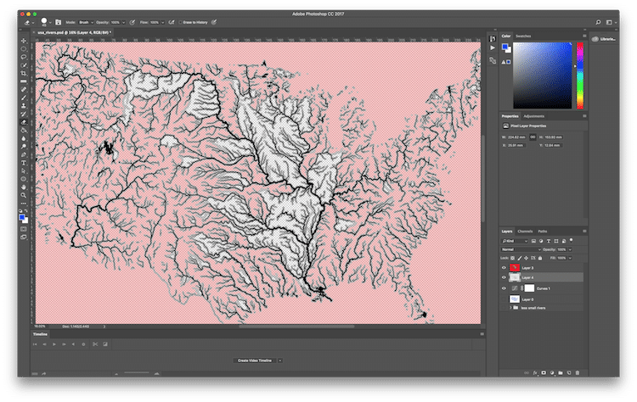This screenshot has width=637, height=402.
Task: Open the Create Video Timeline options arrow
Action: [280, 360]
